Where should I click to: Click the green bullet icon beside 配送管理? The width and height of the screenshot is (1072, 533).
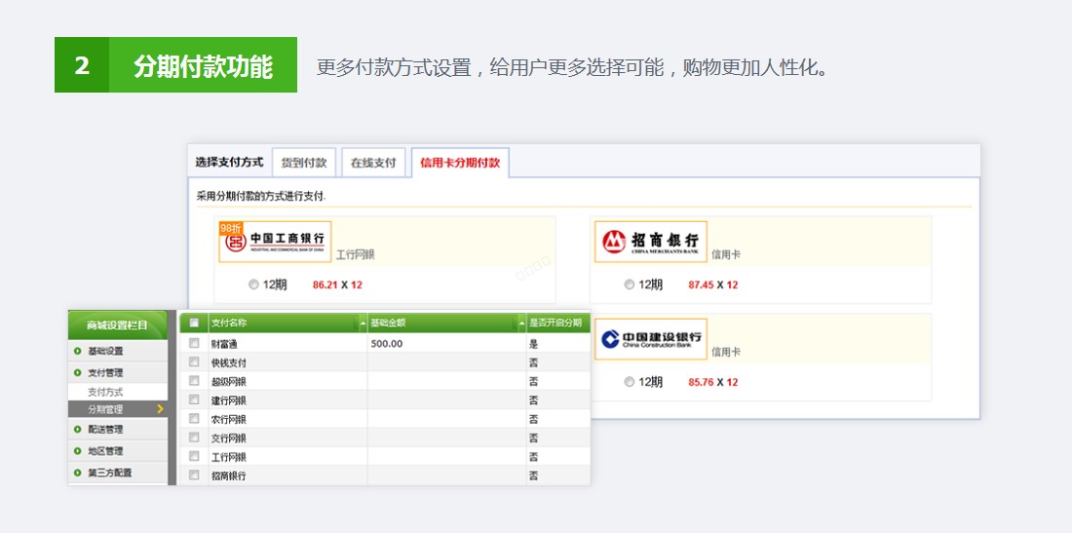[x=77, y=429]
